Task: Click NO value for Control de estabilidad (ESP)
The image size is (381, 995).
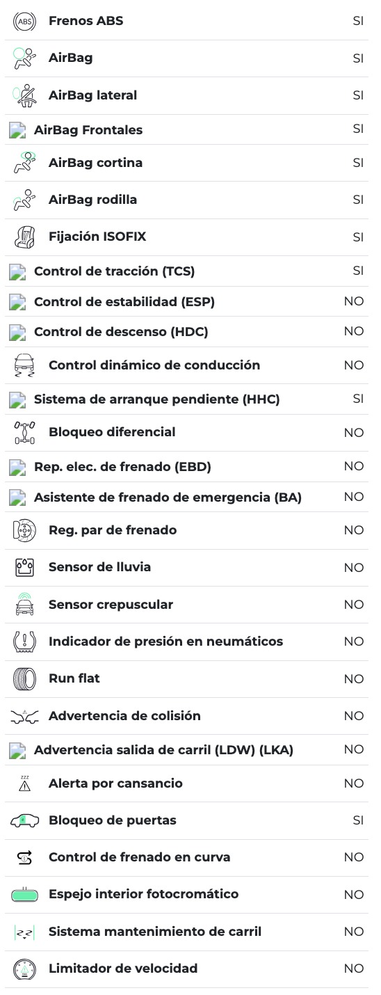Action: (x=354, y=301)
